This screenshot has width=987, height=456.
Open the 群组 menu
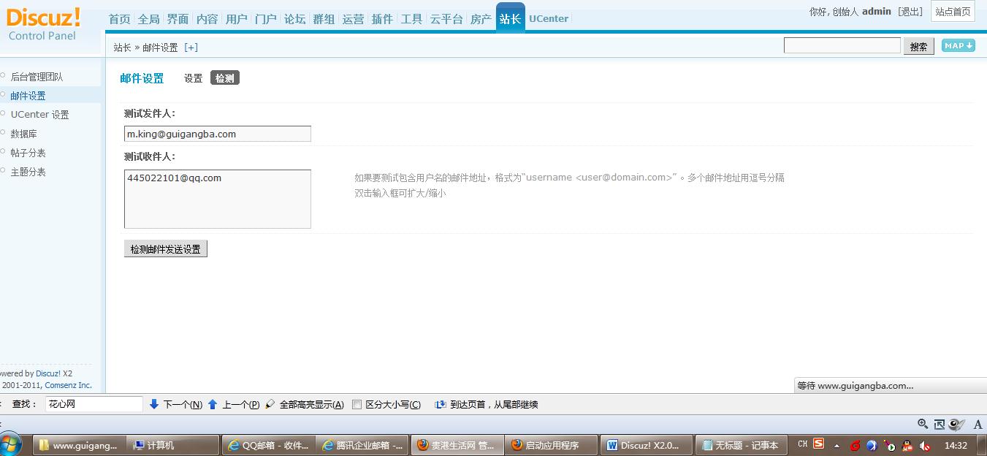(x=324, y=19)
